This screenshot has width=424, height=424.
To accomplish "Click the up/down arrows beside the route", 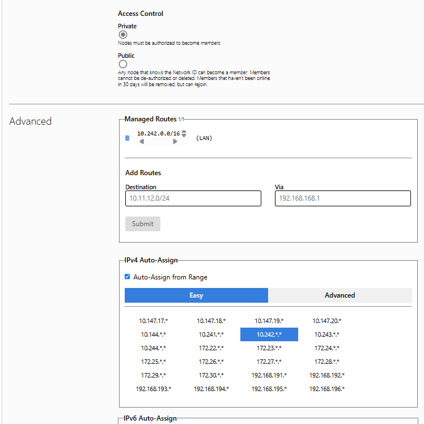I will click(x=184, y=134).
